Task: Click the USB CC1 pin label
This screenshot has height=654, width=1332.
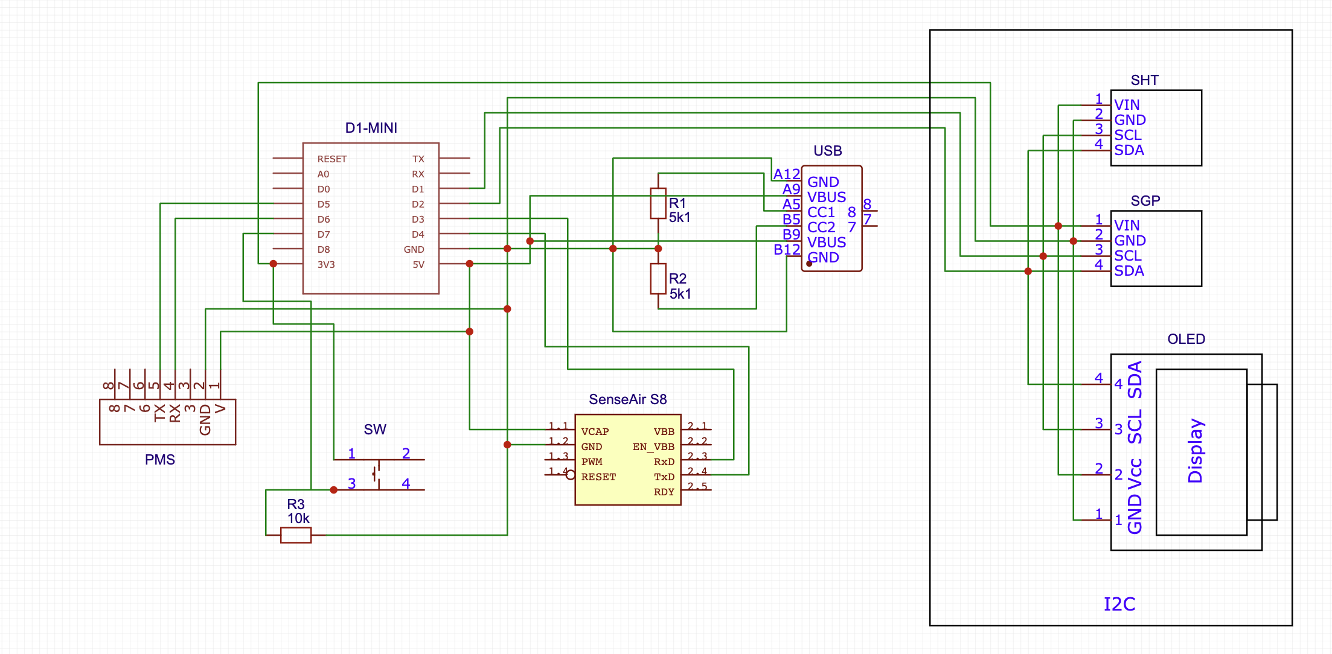Action: [x=821, y=212]
